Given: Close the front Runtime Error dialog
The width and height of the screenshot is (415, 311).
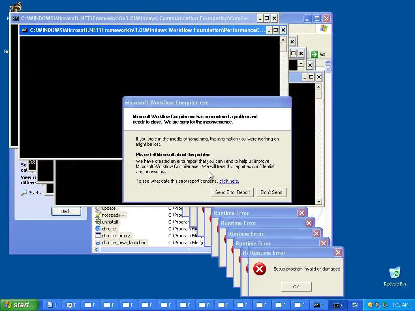Looking at the screenshot, I should (338, 253).
